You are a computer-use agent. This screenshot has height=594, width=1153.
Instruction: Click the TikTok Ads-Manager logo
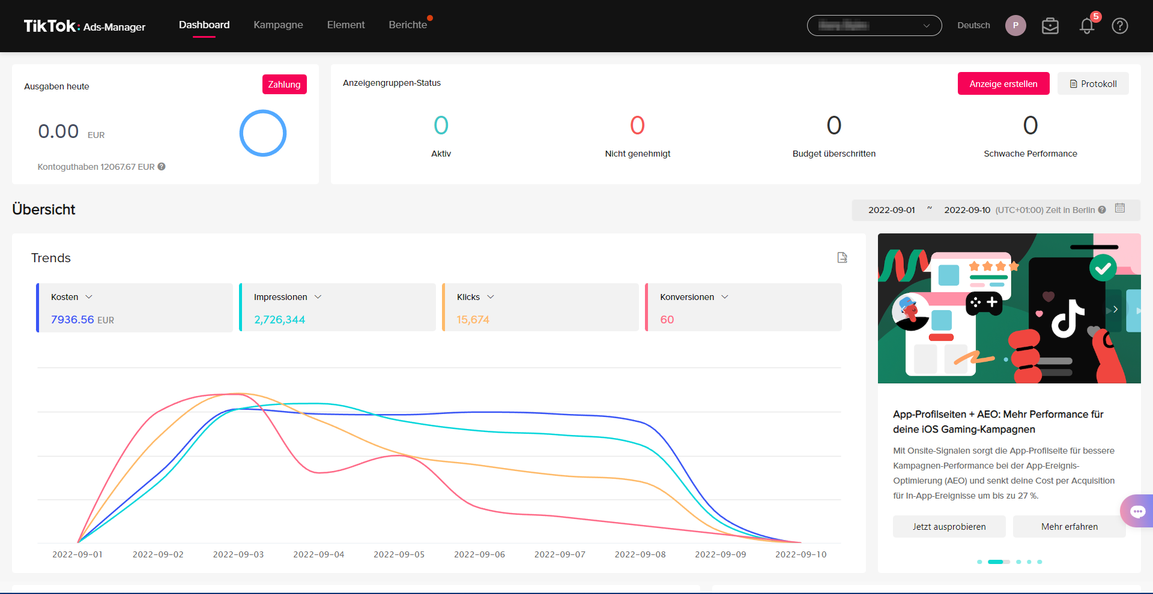85,26
